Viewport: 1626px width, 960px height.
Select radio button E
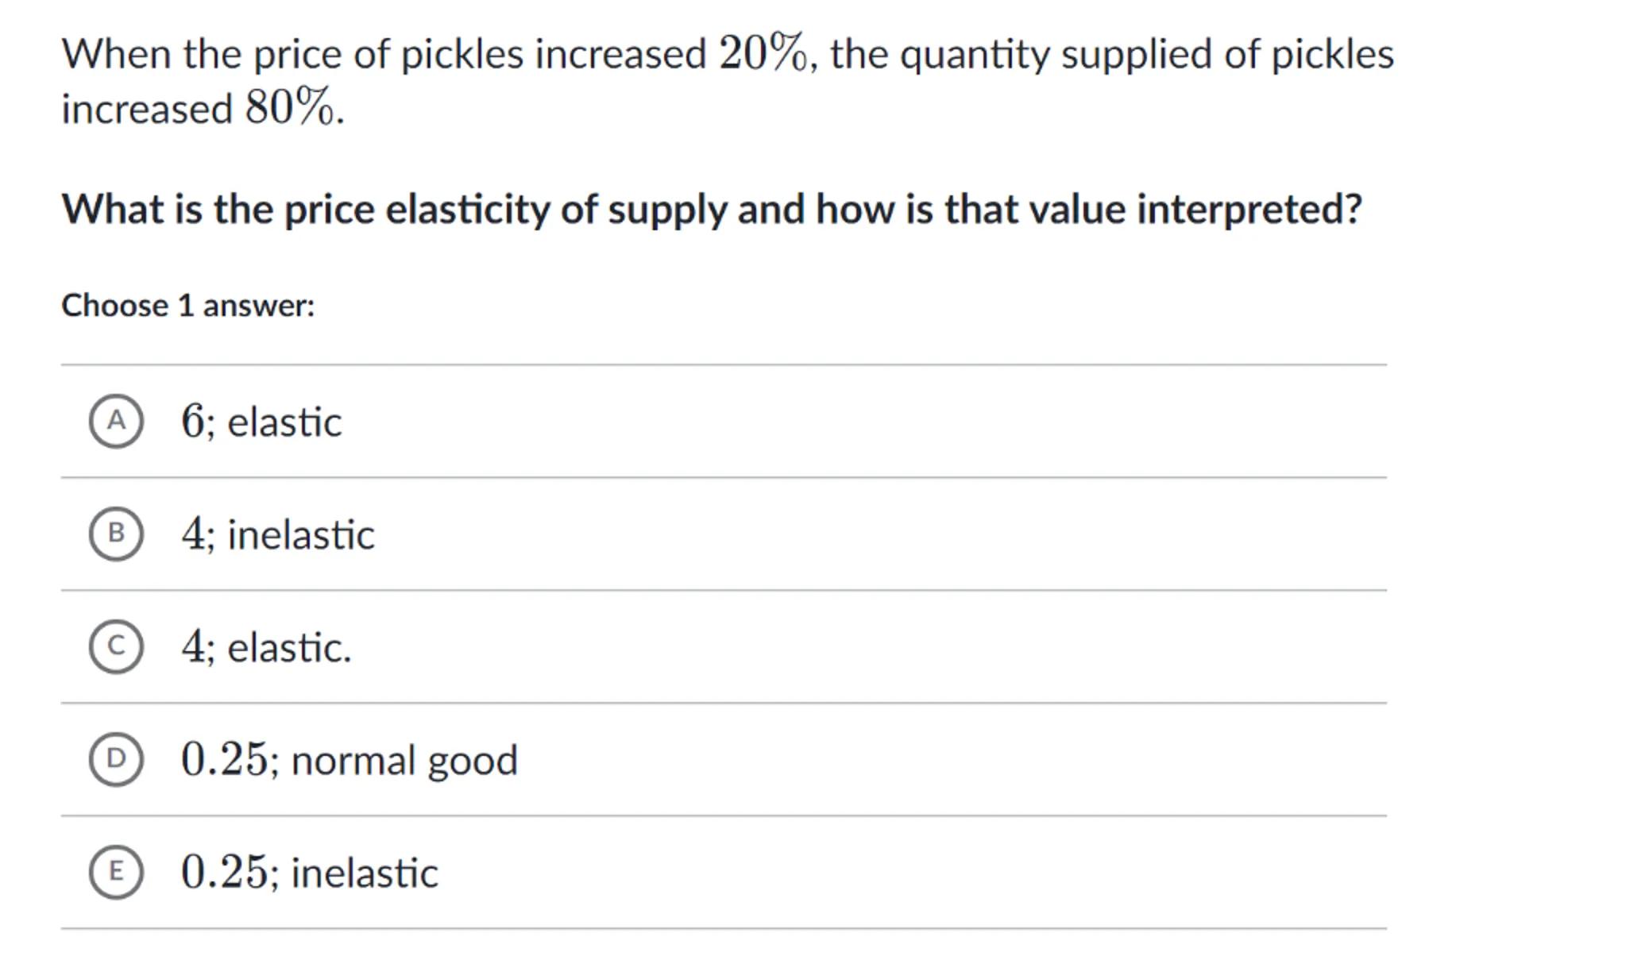(116, 872)
